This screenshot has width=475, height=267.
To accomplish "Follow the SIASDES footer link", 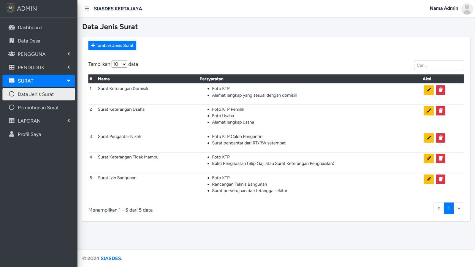I will click(x=111, y=258).
